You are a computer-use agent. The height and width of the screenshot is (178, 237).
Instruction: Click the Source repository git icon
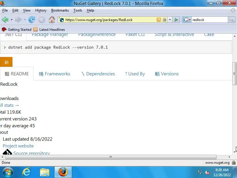click(x=7, y=152)
